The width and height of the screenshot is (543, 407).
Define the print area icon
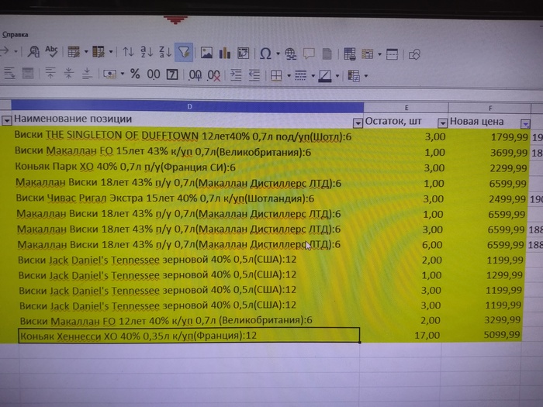(x=349, y=54)
